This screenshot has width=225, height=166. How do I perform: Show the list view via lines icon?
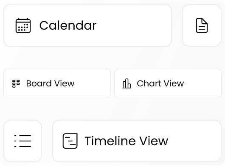coord(22,141)
